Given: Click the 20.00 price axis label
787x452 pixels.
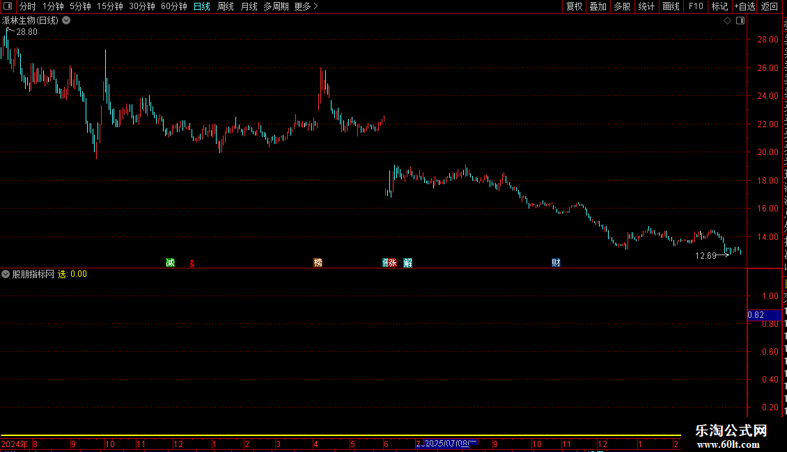Looking at the screenshot, I should [x=768, y=152].
